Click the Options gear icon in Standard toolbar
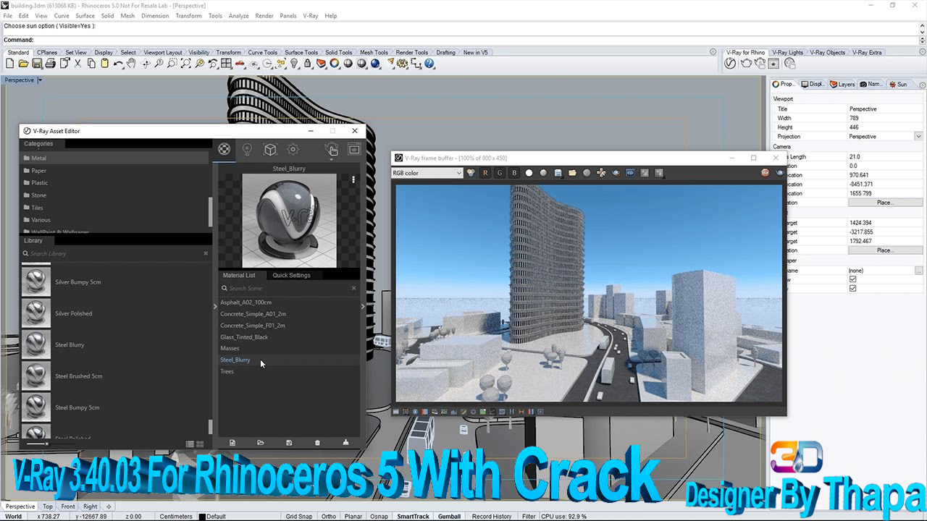The height and width of the screenshot is (521, 927). click(402, 64)
